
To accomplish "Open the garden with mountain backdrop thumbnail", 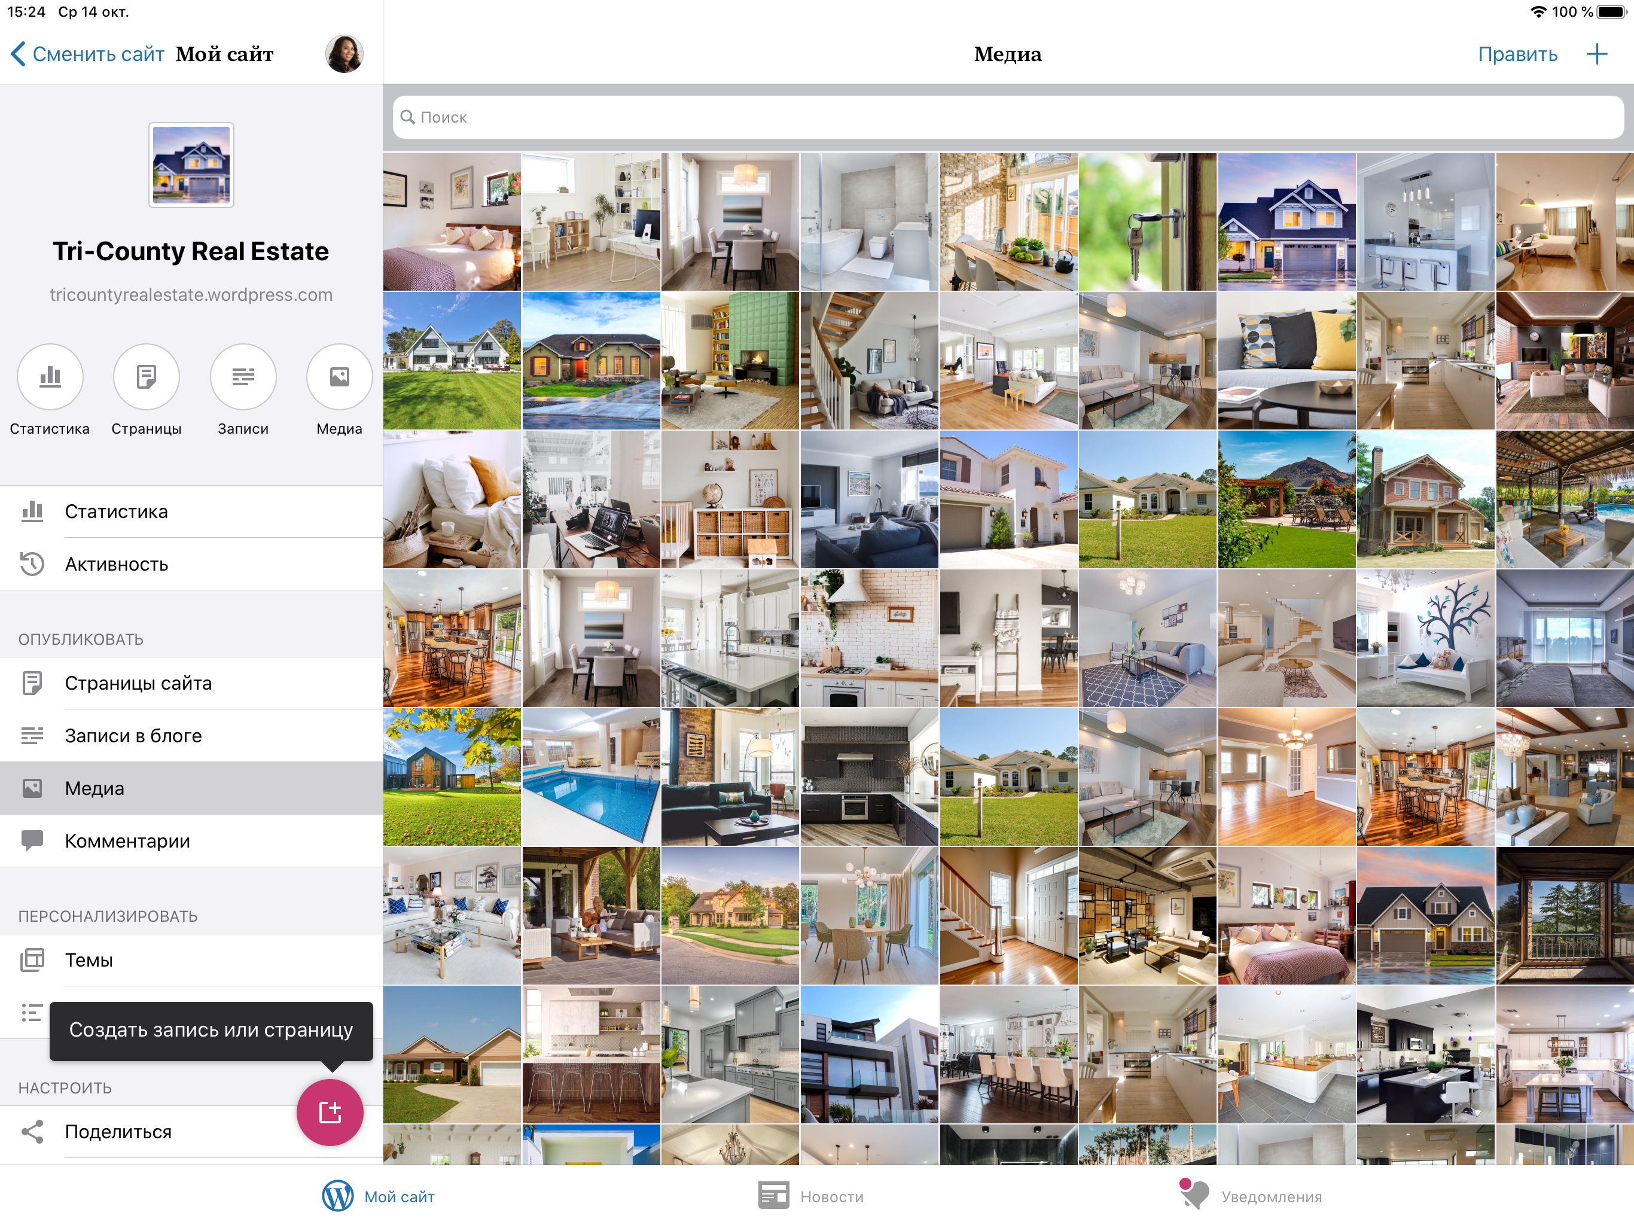I will tap(1286, 499).
